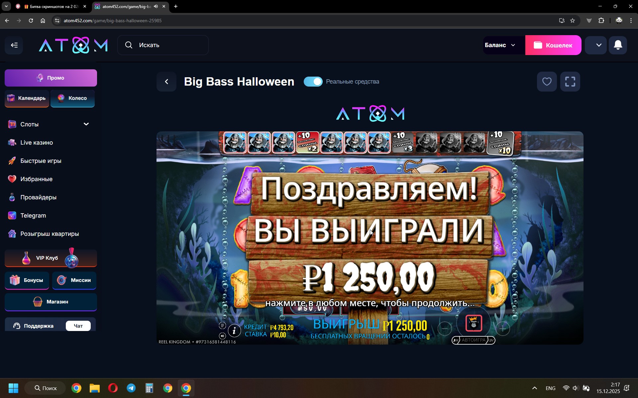Collapse the sidebar menu

(14, 45)
